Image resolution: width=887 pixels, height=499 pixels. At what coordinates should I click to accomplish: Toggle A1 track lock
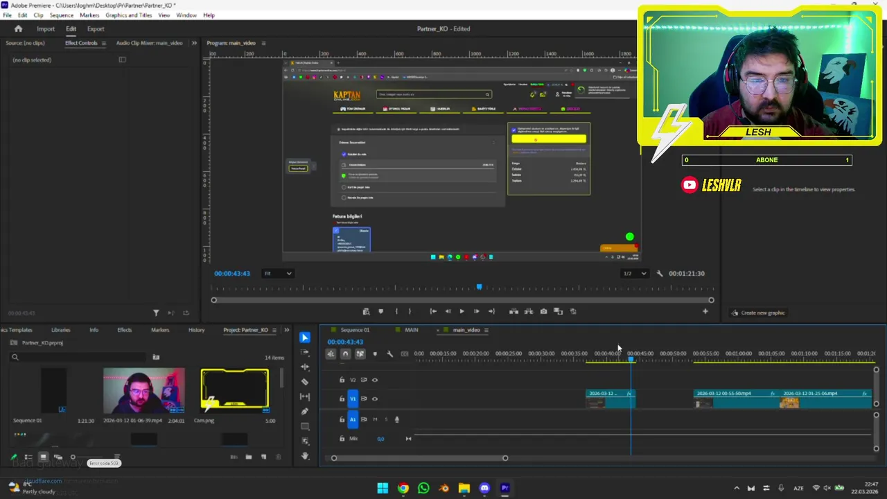tap(342, 419)
